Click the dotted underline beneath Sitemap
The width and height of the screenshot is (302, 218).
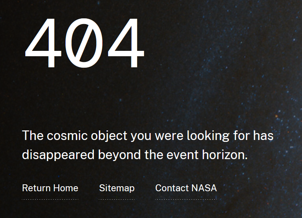[117, 199]
